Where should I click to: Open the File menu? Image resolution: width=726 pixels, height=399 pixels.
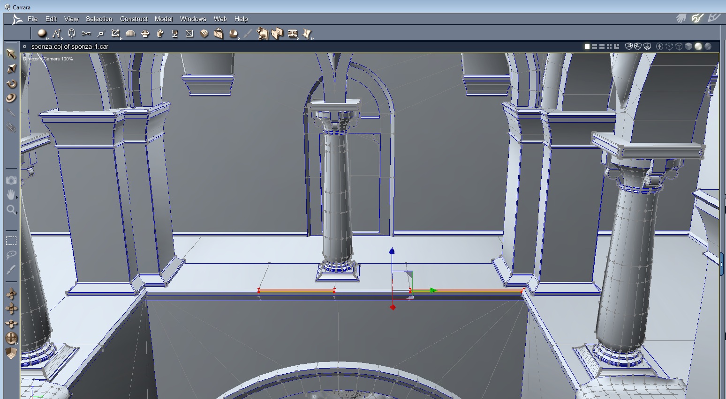click(x=33, y=19)
